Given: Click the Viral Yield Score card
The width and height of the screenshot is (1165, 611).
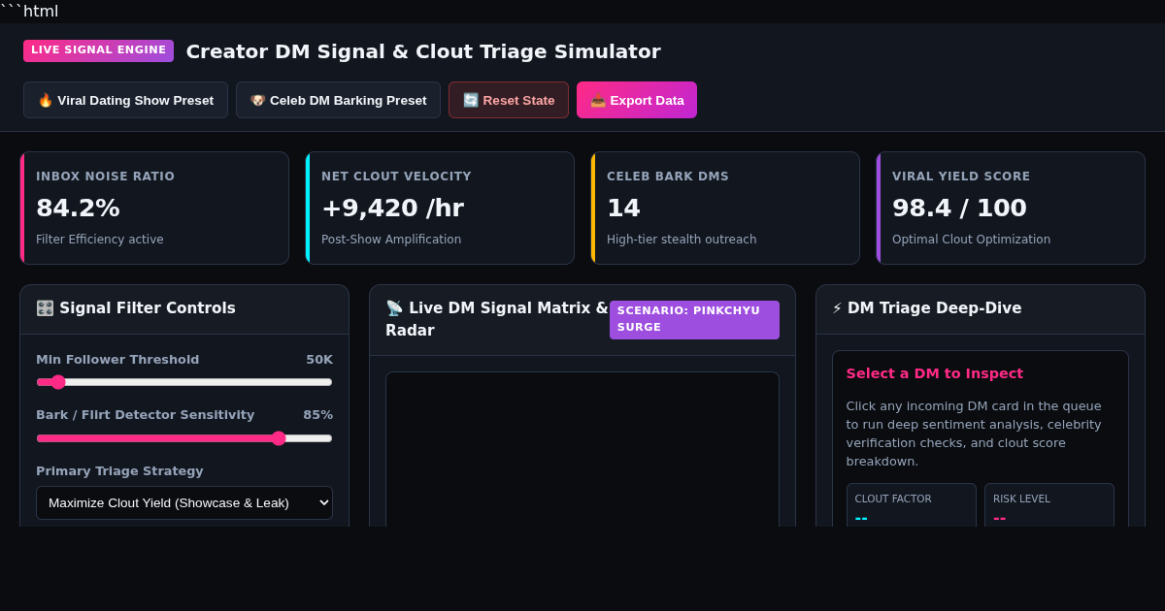Looking at the screenshot, I should (x=1011, y=208).
